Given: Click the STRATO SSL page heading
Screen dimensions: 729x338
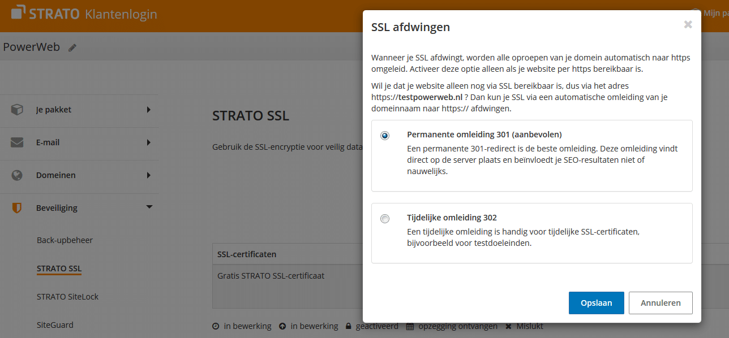Looking at the screenshot, I should (x=251, y=116).
